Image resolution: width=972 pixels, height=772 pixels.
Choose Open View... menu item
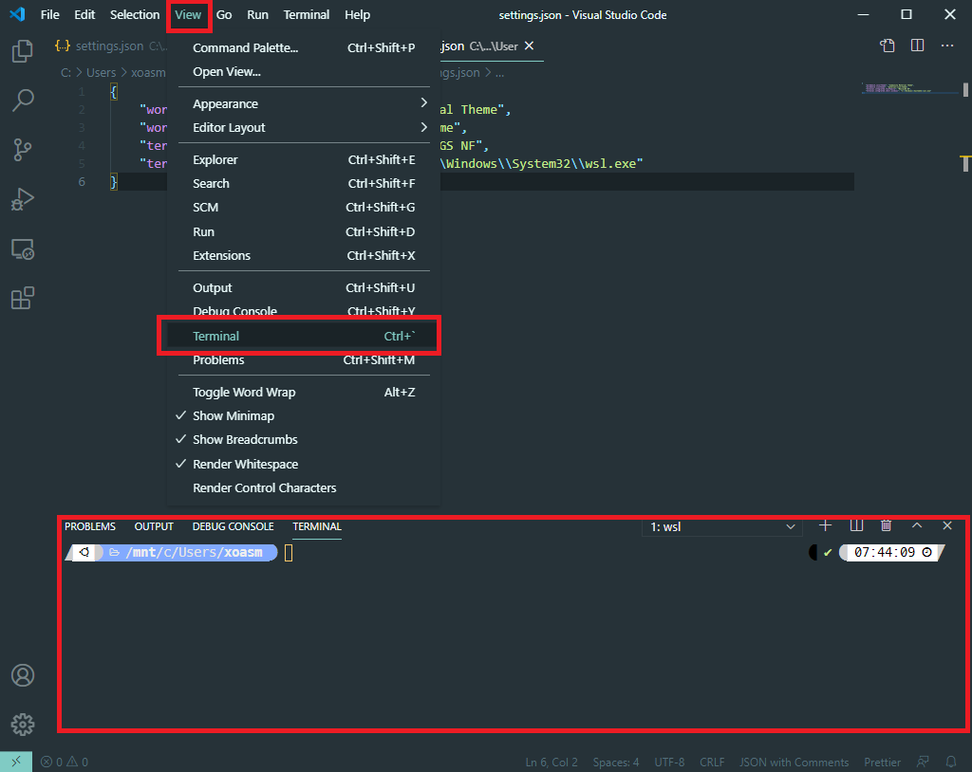tap(304, 71)
